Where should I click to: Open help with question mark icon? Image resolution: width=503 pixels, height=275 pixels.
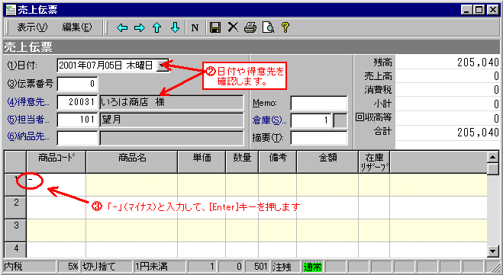coord(285,27)
